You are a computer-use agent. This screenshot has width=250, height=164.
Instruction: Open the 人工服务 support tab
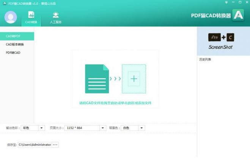click(56, 18)
